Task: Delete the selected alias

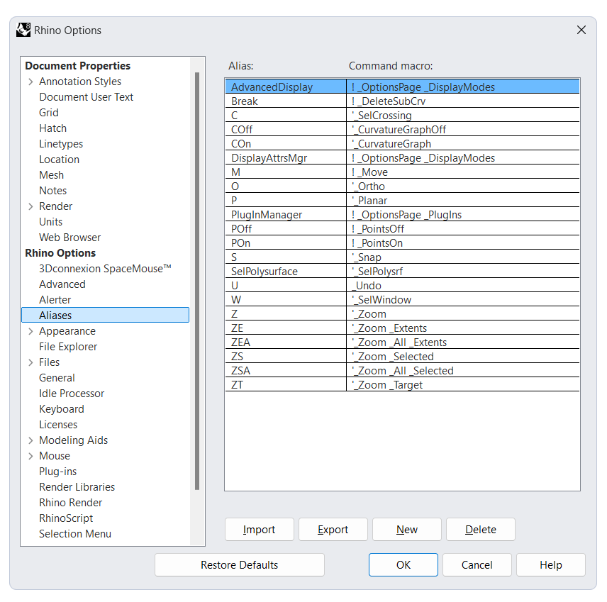Action: point(481,530)
